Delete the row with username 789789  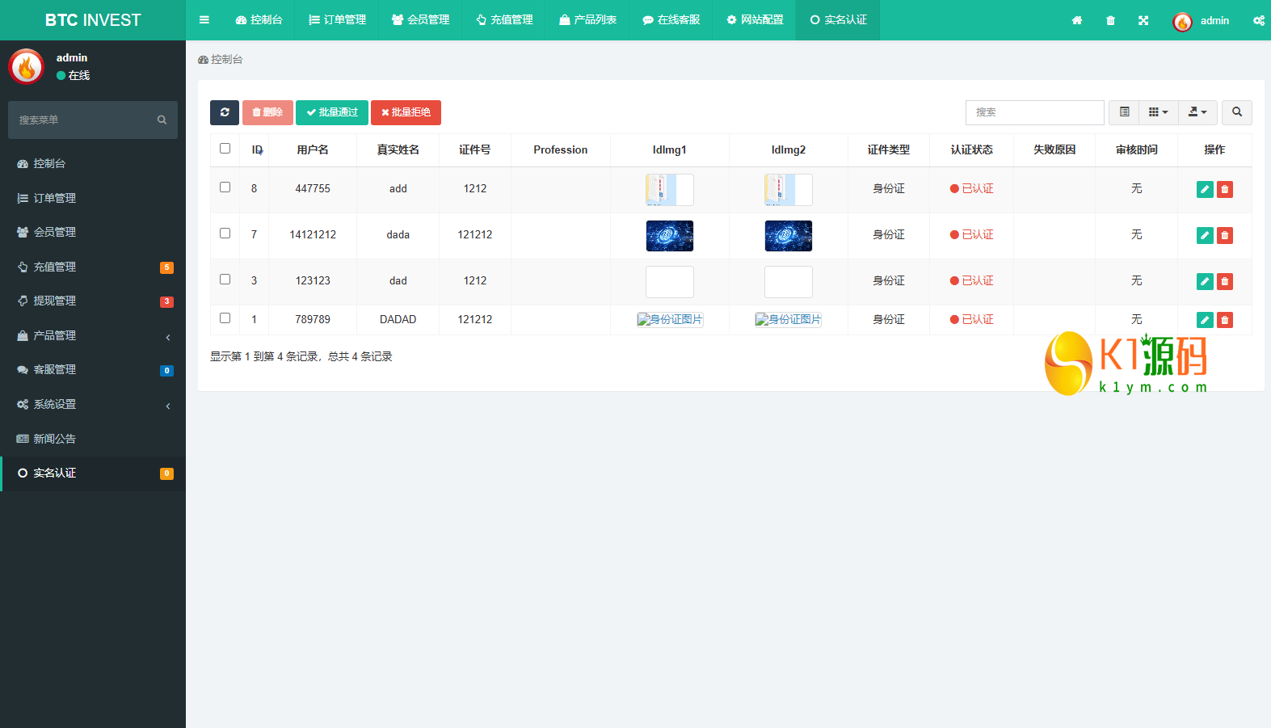pos(1225,320)
